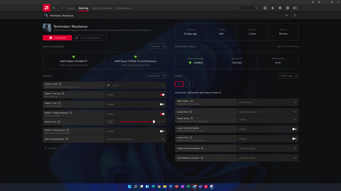Open the bug report icon
Image resolution: width=341 pixels, height=191 pixels.
pyautogui.click(x=313, y=2)
